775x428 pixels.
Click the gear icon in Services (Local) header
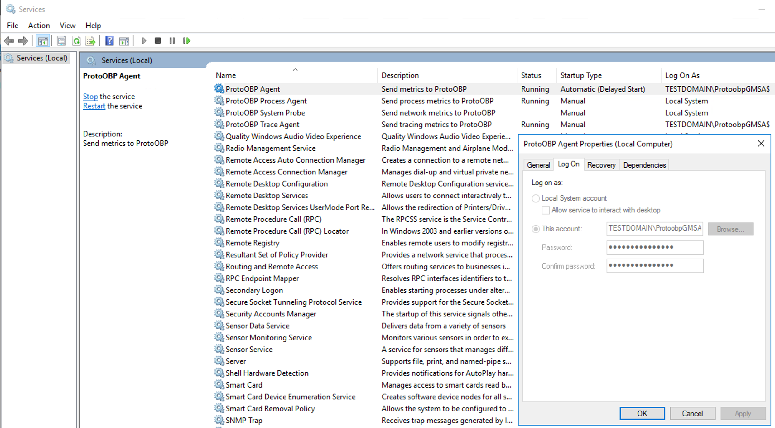coord(91,60)
